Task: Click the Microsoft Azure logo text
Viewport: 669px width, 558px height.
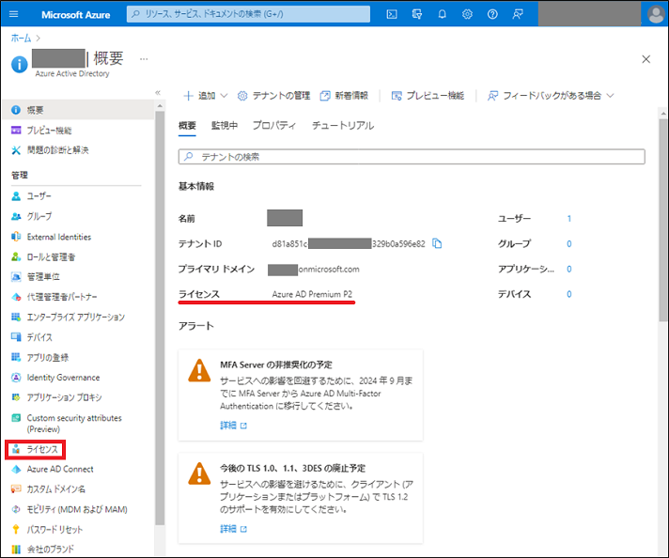Action: tap(75, 14)
